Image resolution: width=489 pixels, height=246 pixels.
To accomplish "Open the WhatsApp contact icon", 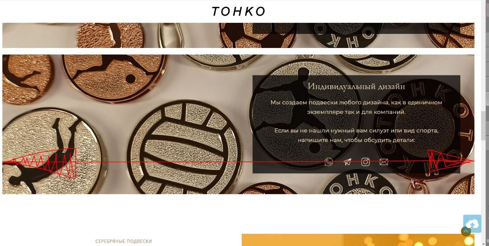I will click(x=329, y=162).
